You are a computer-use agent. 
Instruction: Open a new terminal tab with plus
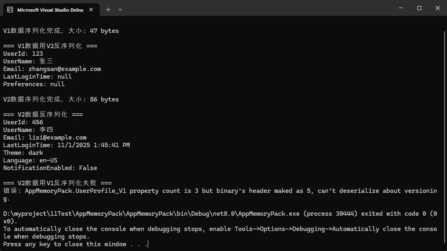[x=108, y=9]
